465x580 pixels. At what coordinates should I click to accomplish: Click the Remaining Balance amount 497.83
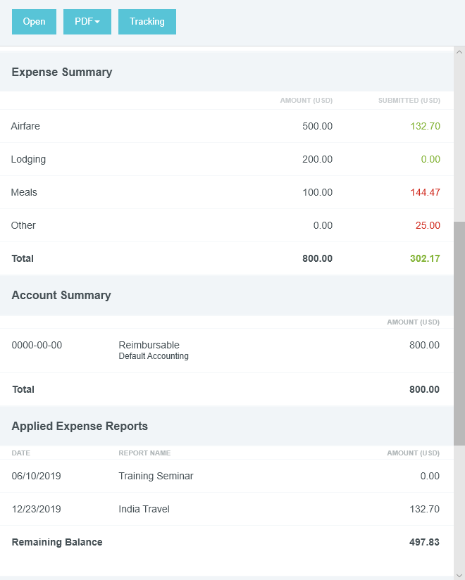click(424, 543)
